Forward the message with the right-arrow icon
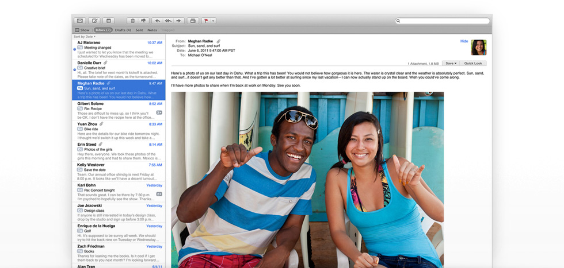The height and width of the screenshot is (268, 564). tap(179, 21)
